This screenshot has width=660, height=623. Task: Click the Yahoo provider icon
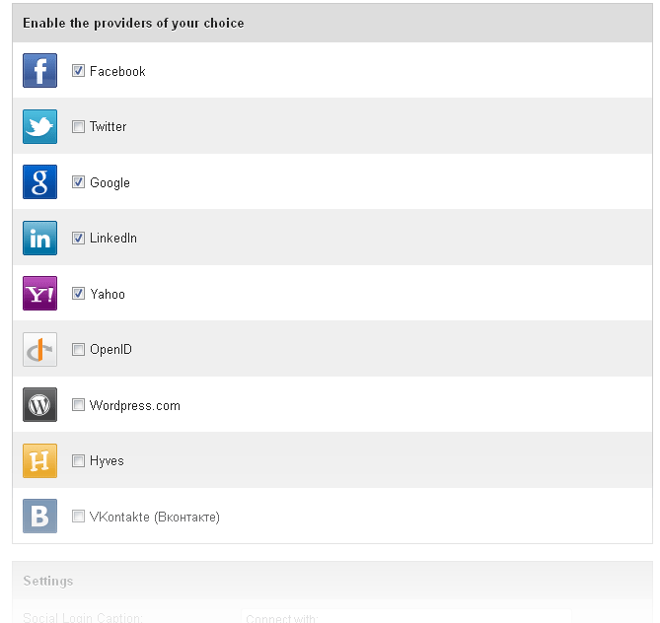(x=39, y=294)
